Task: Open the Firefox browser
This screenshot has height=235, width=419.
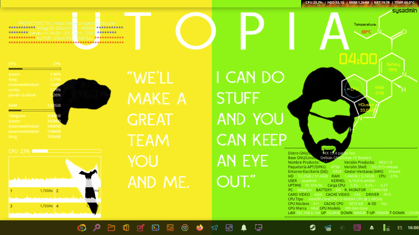Action: tap(200, 228)
